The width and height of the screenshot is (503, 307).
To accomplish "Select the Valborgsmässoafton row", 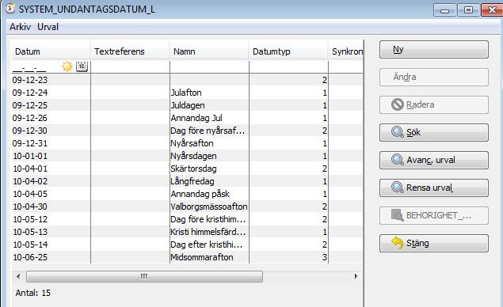I will point(188,207).
